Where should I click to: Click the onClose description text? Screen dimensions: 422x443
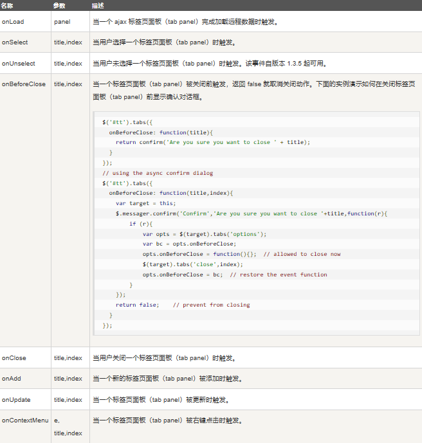point(165,358)
